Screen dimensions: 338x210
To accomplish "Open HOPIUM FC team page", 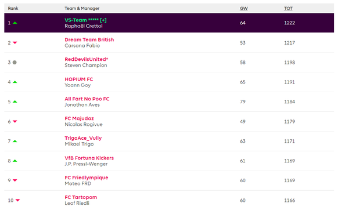I will coord(79,79).
